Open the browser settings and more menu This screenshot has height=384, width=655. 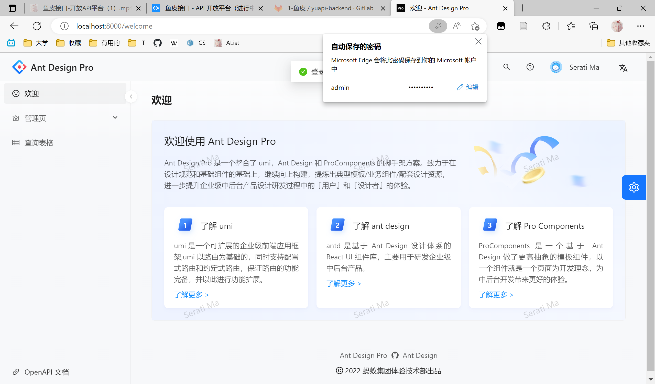click(x=640, y=26)
